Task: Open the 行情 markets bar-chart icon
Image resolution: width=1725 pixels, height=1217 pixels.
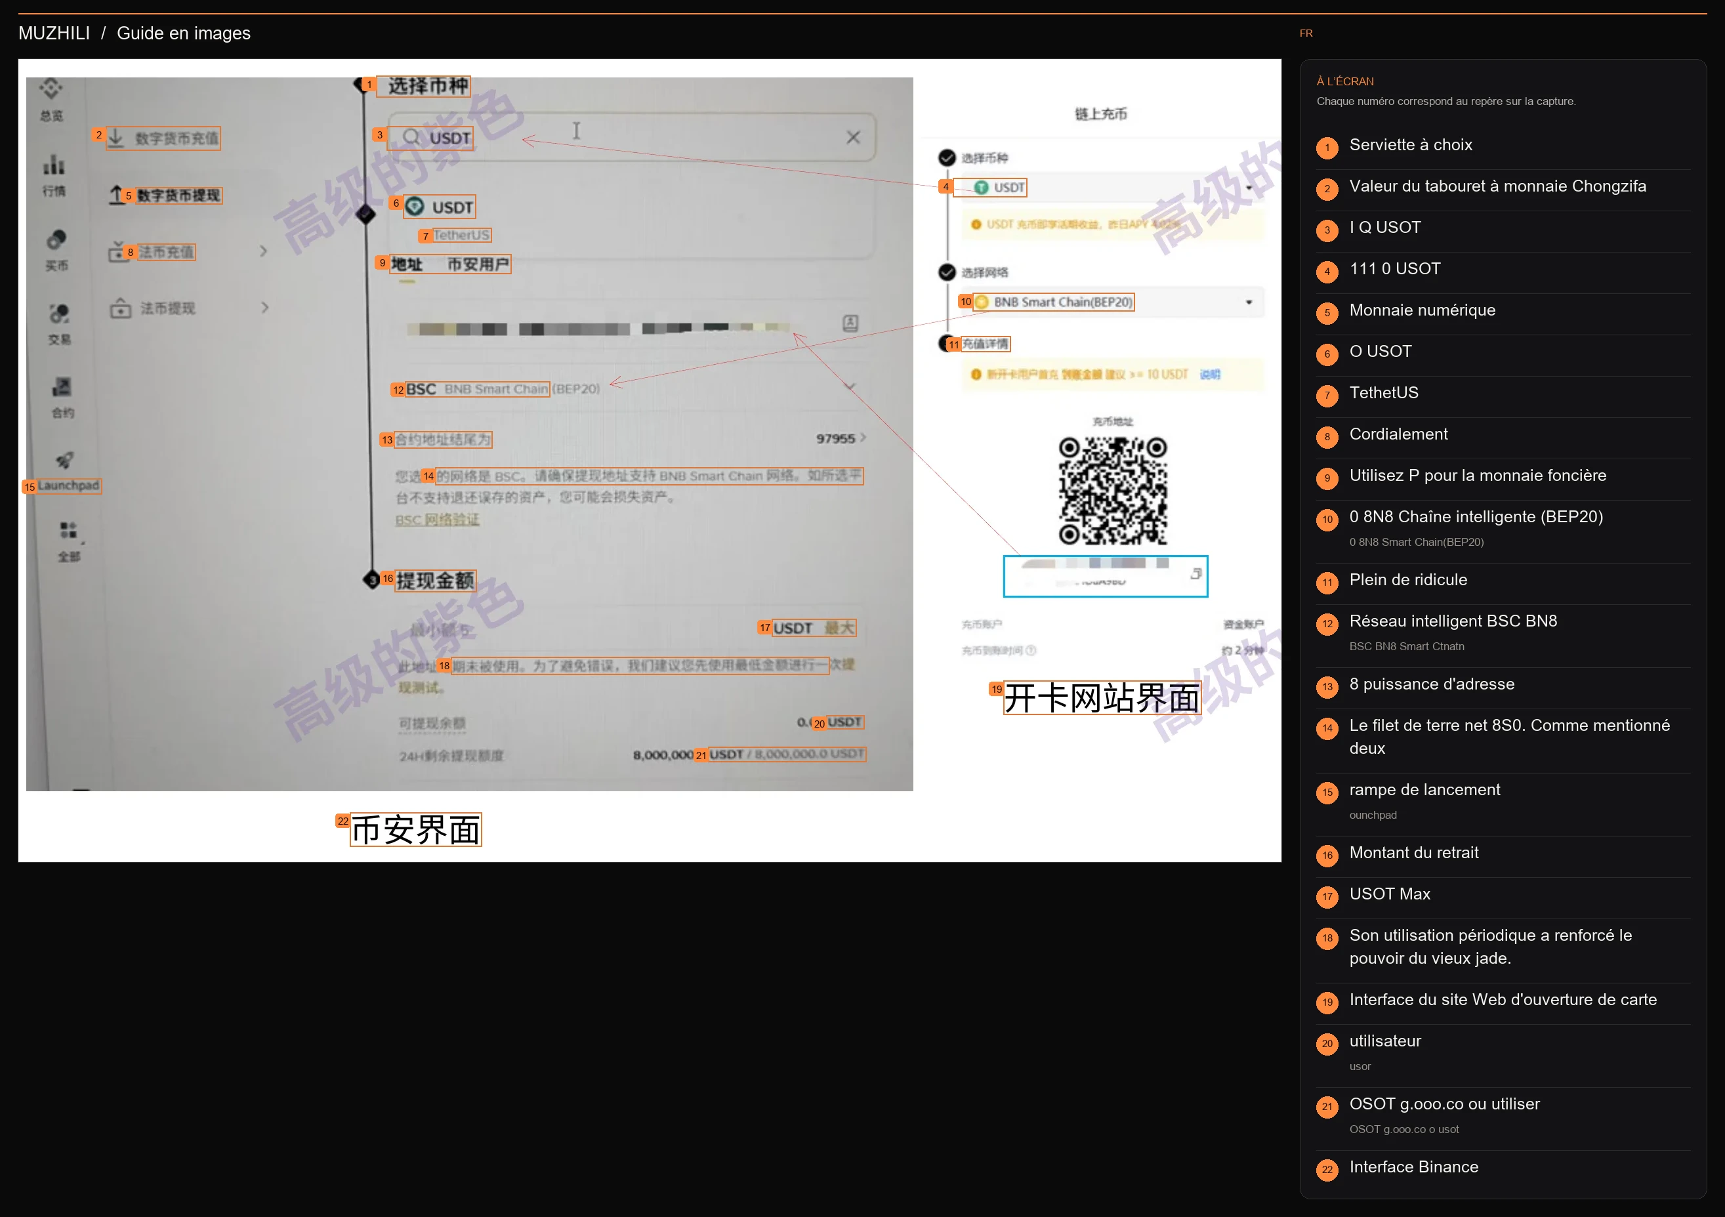Action: pos(53,164)
